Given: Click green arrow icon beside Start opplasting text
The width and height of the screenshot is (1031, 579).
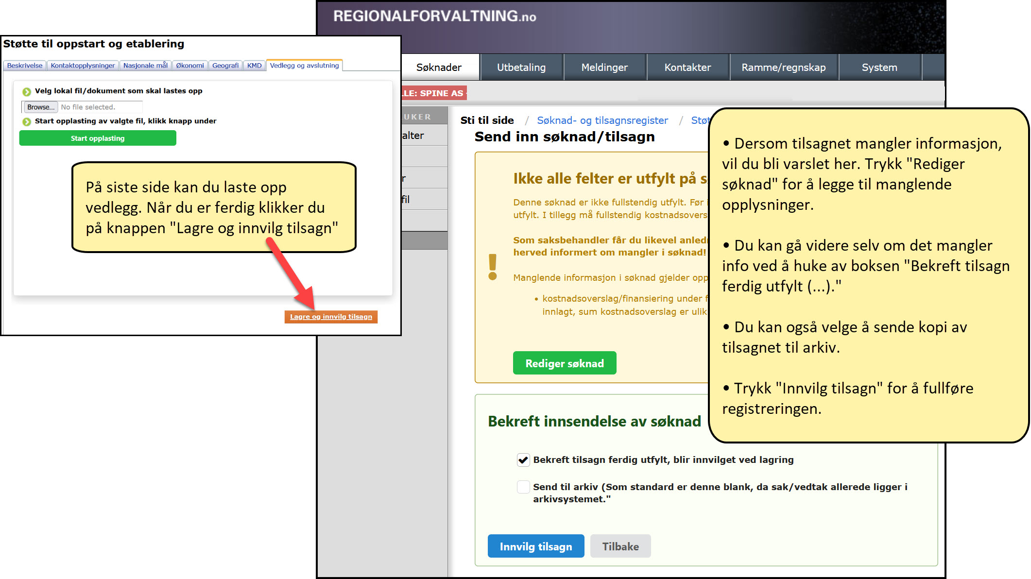Looking at the screenshot, I should 27,121.
